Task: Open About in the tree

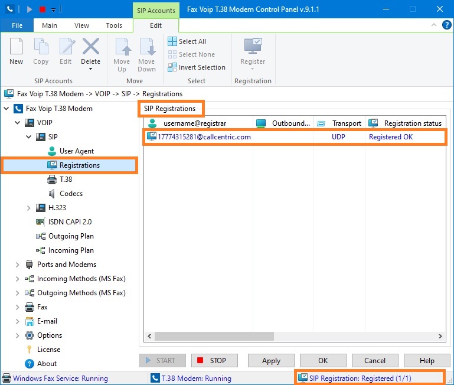Action: pyautogui.click(x=47, y=364)
